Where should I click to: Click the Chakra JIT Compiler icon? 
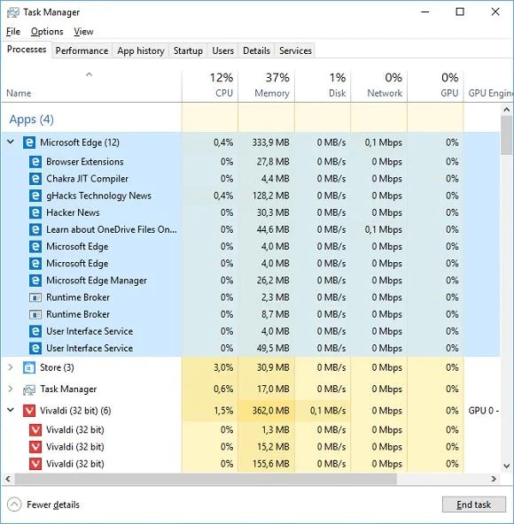tap(35, 179)
